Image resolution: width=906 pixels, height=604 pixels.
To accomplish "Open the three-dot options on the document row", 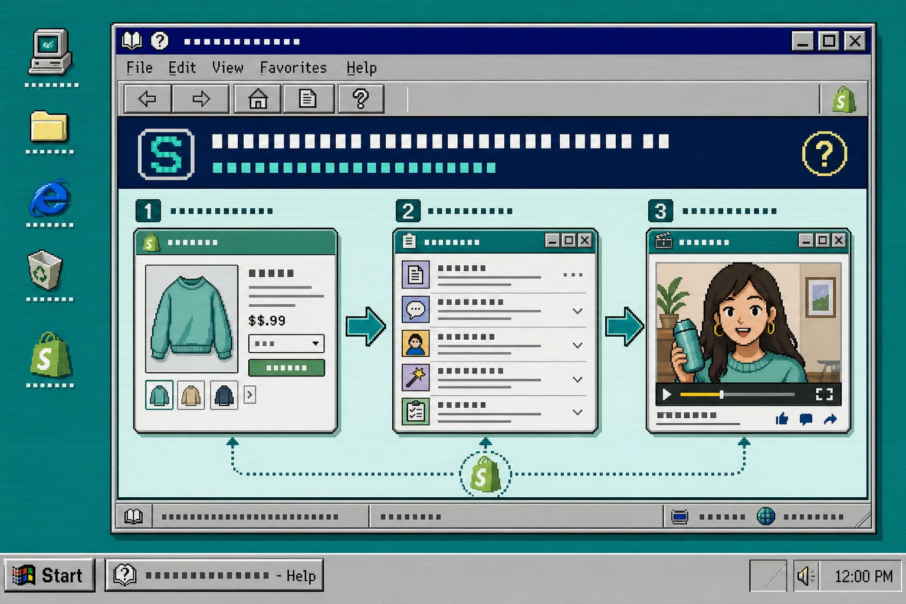I will (573, 275).
